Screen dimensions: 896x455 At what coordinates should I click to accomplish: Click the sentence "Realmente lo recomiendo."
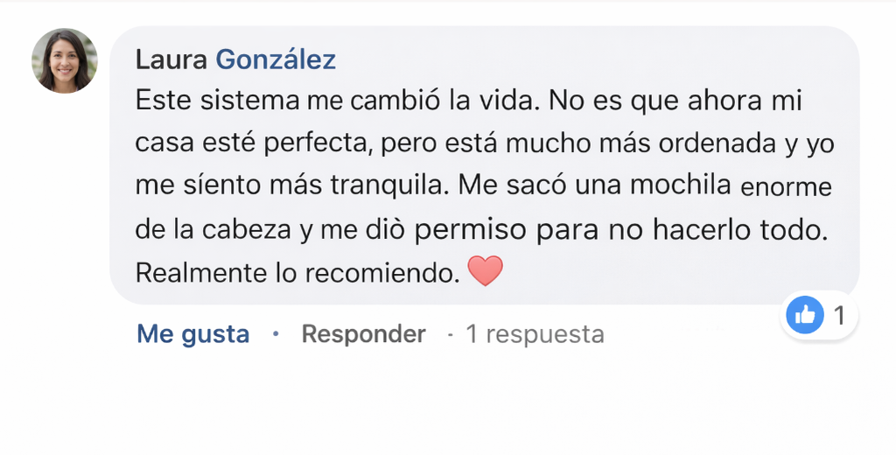pos(297,273)
